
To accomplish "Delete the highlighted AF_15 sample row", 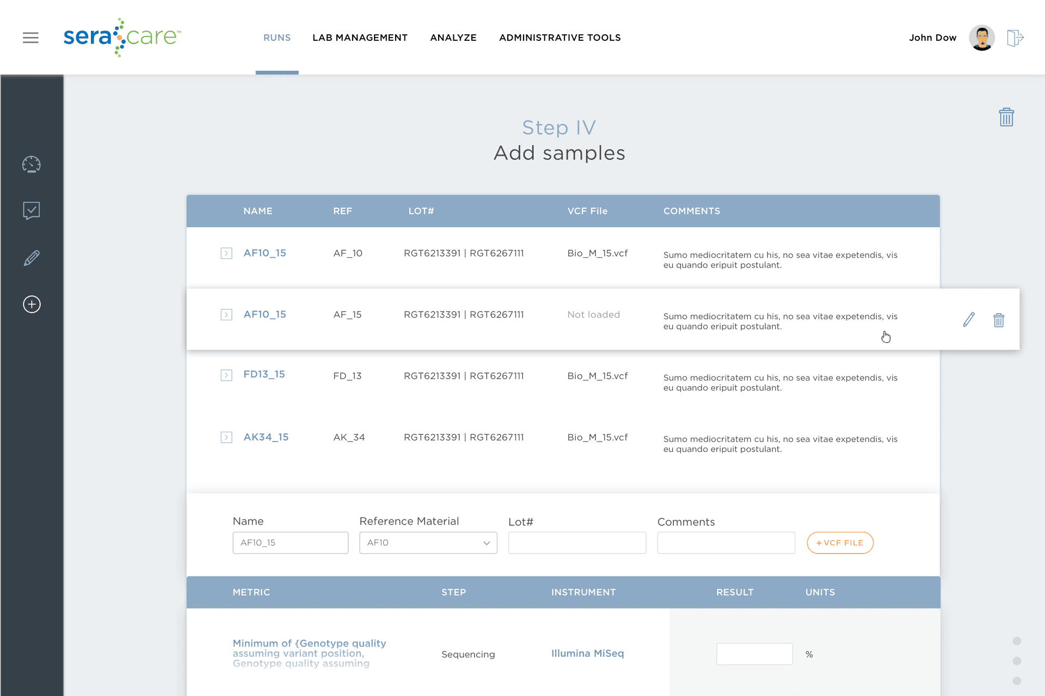I will 998,320.
